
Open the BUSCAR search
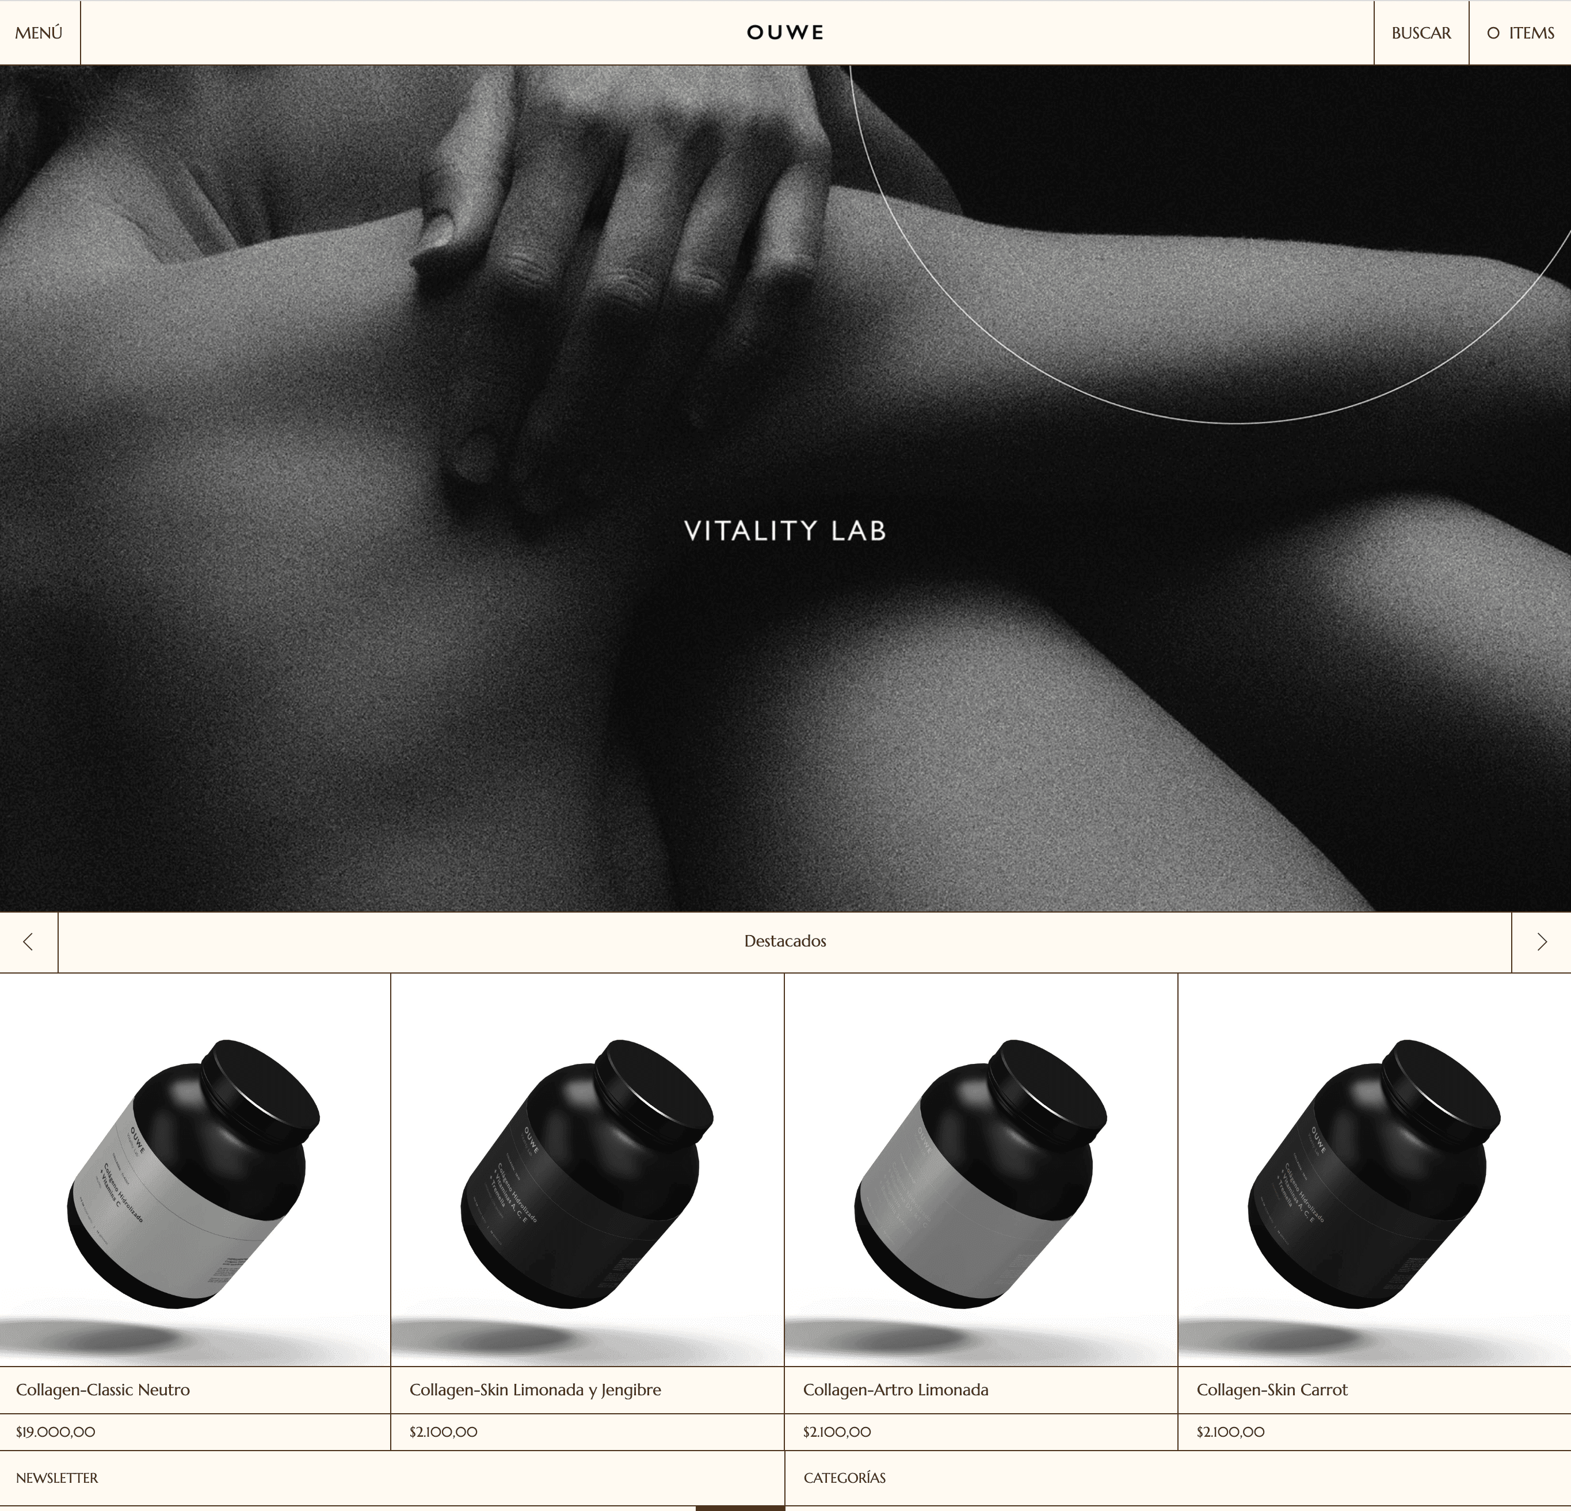click(x=1421, y=33)
